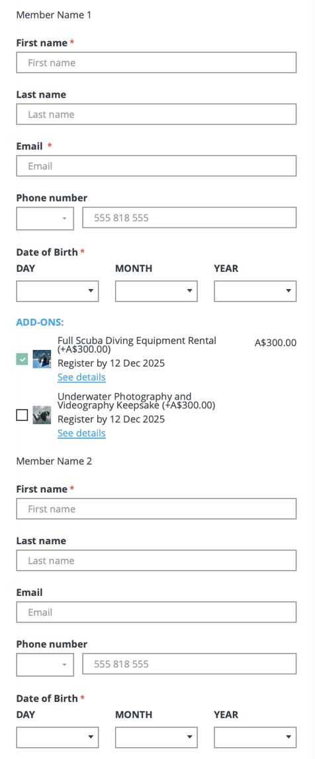Click the scuba diving equipment thumbnail image
The image size is (315, 759).
tap(42, 359)
